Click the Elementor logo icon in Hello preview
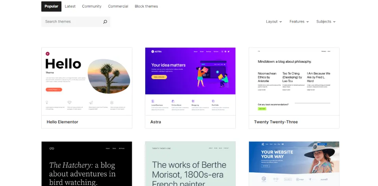The width and height of the screenshot is (378, 186). (x=48, y=54)
